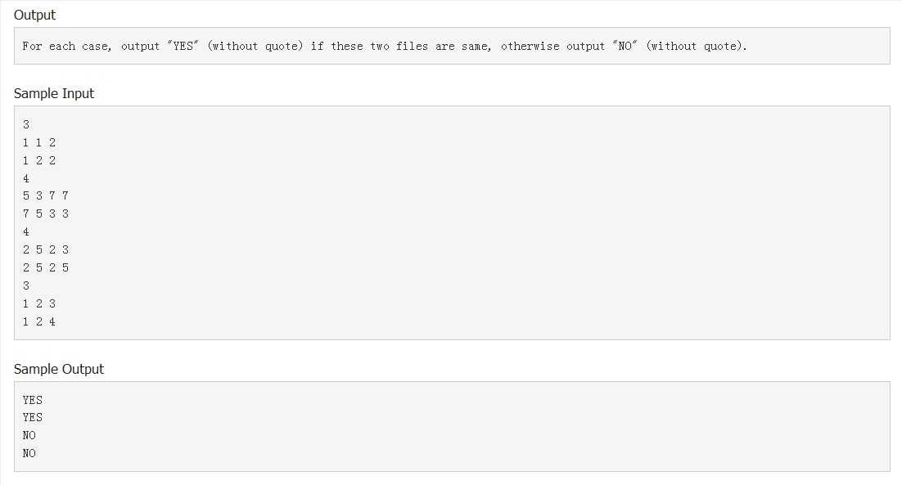Click the '1 2 2' line in Sample Input
The height and width of the screenshot is (485, 902).
click(x=39, y=160)
